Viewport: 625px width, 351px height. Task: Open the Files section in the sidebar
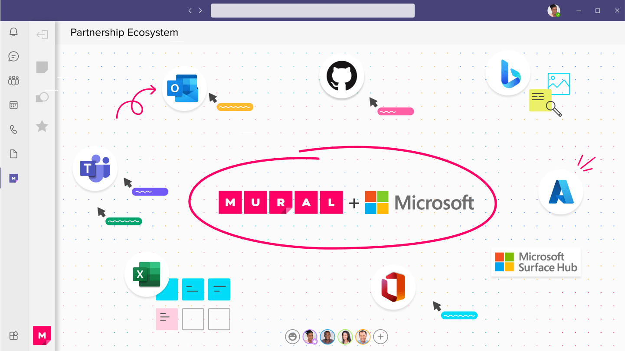(13, 154)
